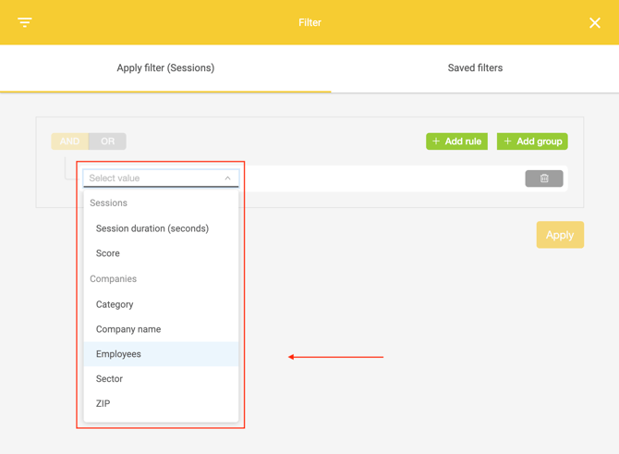Screen dimensions: 619x454
Task: Select Company name from the list
Action: 128,329
